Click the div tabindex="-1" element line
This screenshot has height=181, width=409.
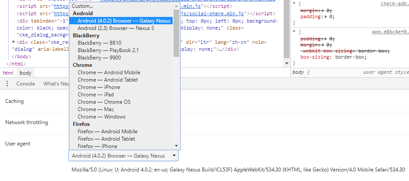tap(43, 21)
